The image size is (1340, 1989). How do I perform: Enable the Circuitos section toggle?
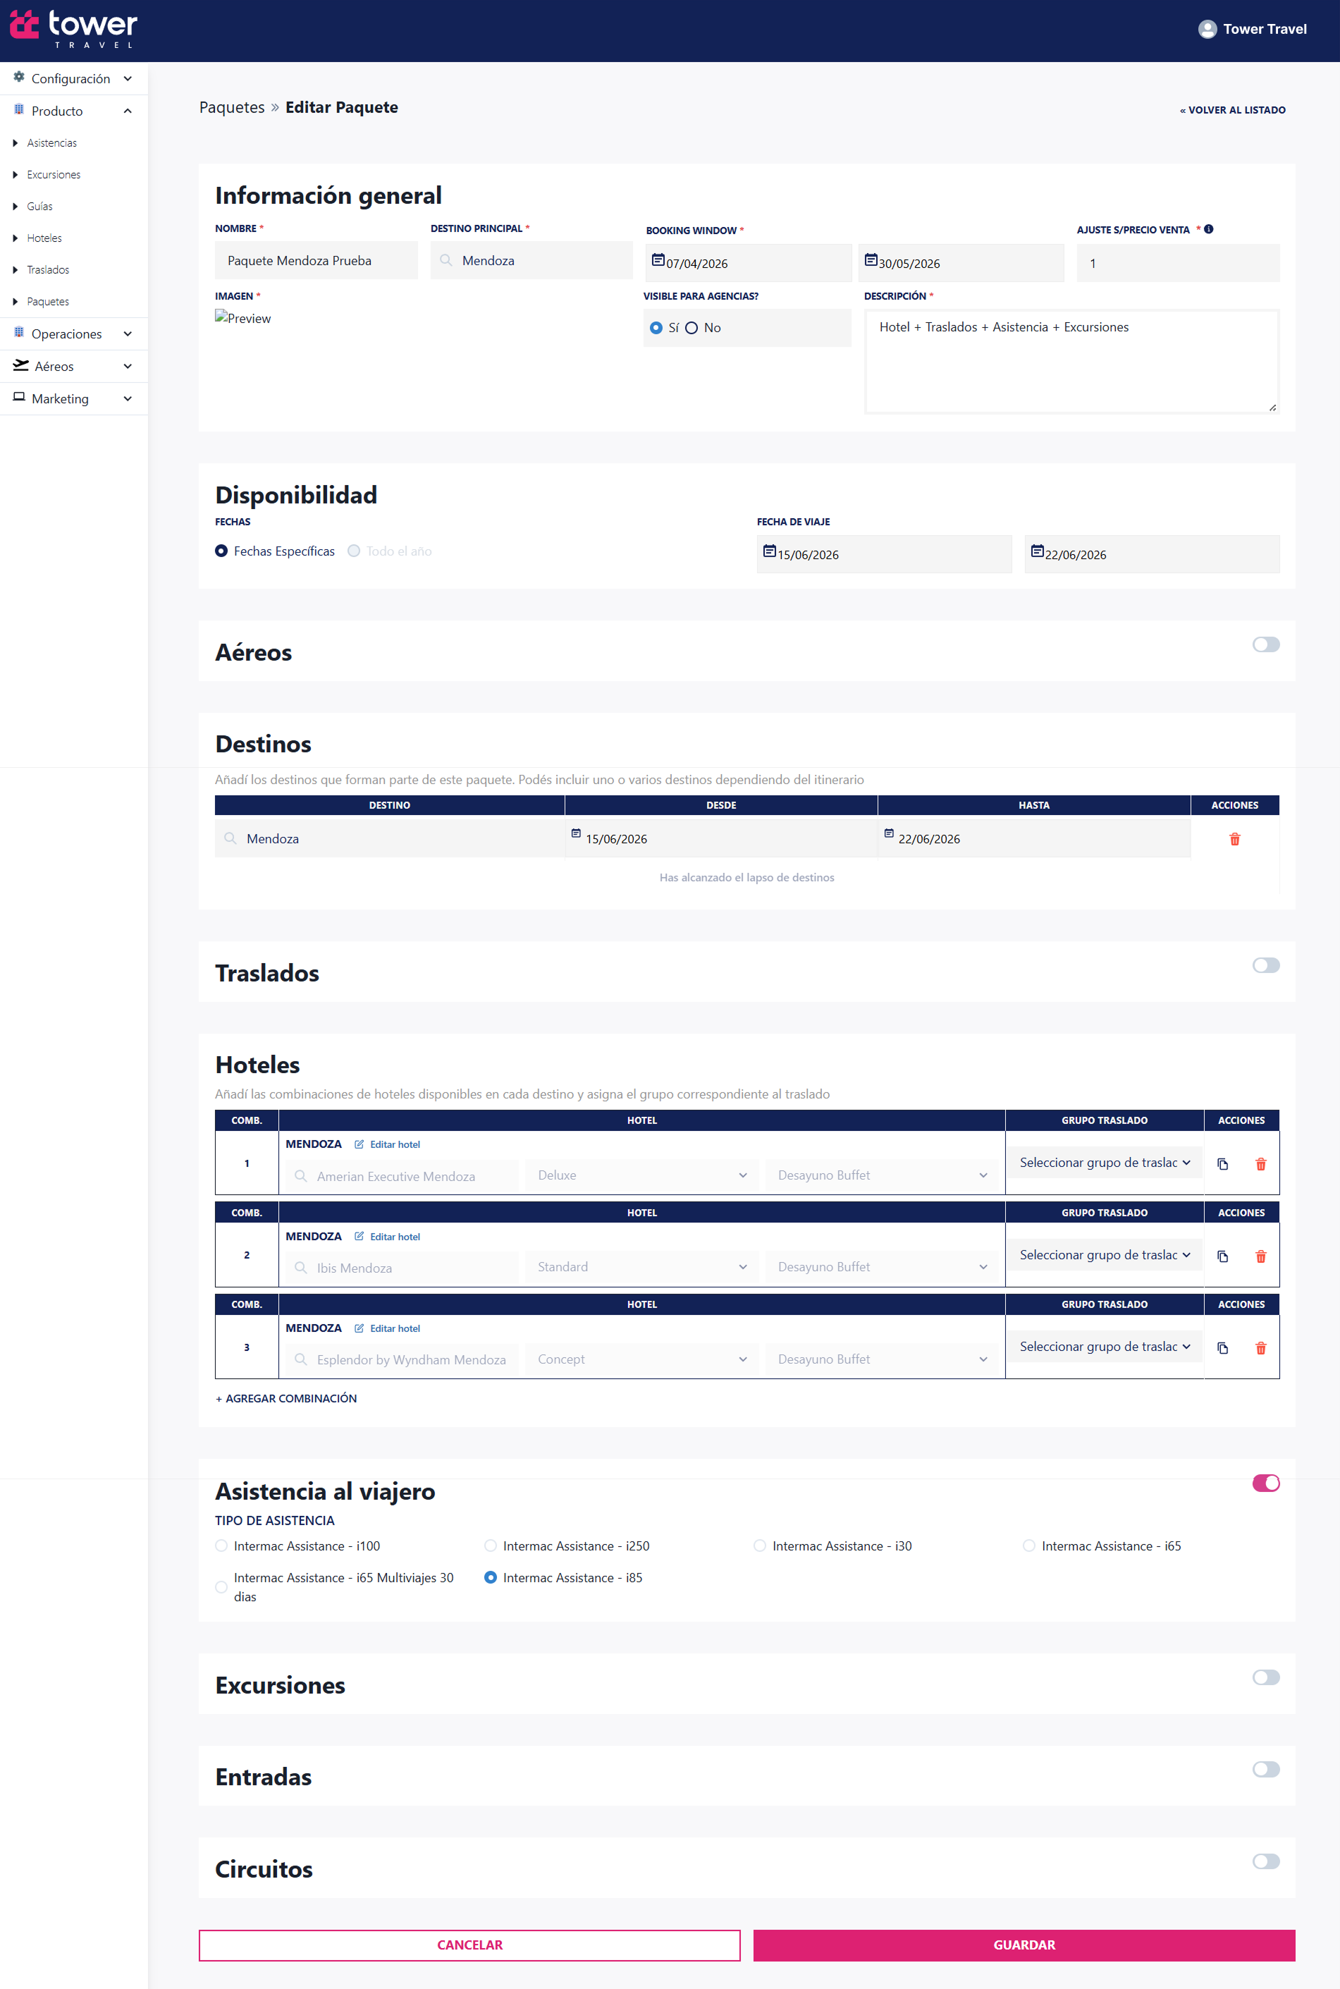click(x=1266, y=1861)
